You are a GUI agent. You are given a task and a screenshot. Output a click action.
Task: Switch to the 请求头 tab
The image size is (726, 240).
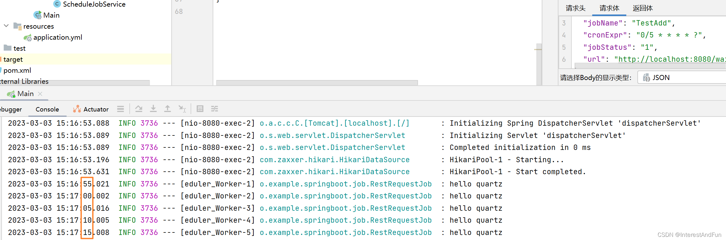pos(575,8)
